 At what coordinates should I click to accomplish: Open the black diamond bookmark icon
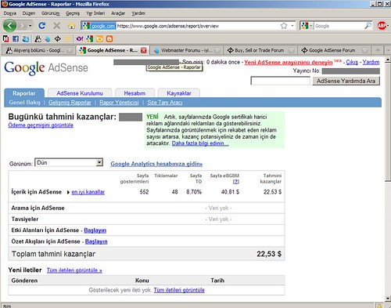tap(58, 39)
